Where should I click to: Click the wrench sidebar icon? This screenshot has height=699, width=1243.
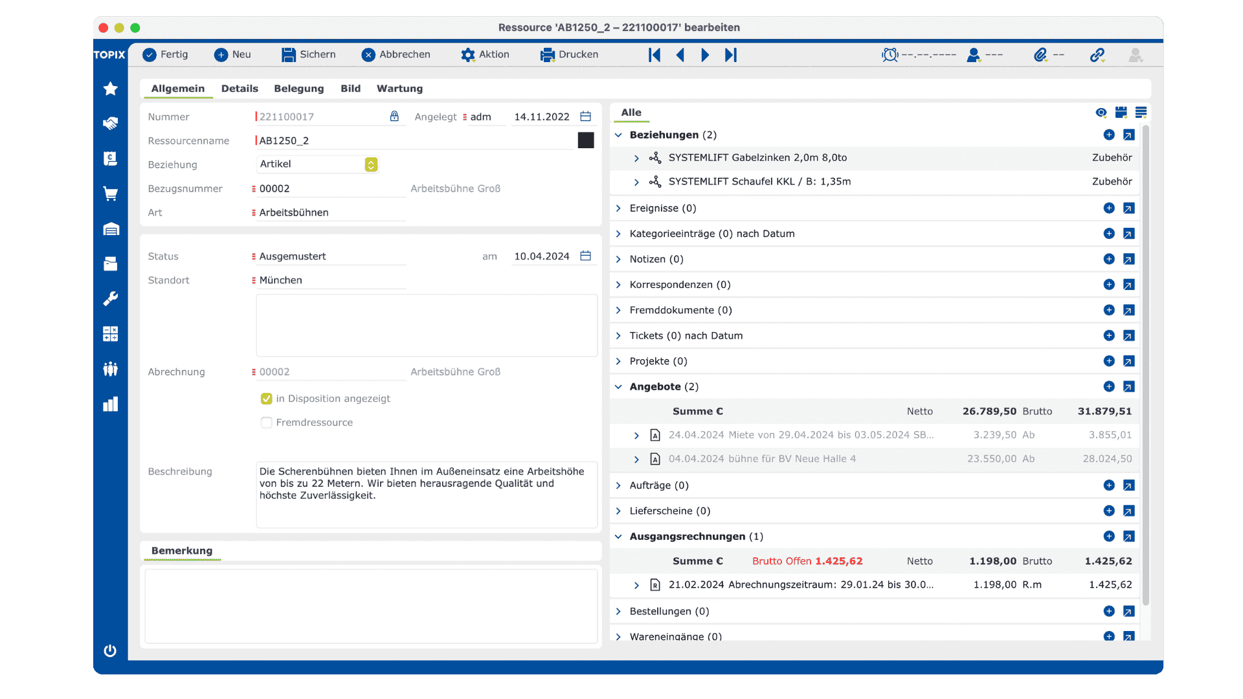click(111, 298)
